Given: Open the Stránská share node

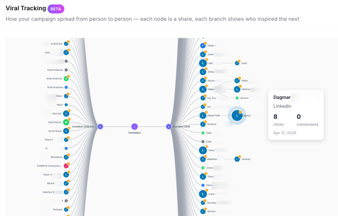Looking at the screenshot, I should point(66,209).
